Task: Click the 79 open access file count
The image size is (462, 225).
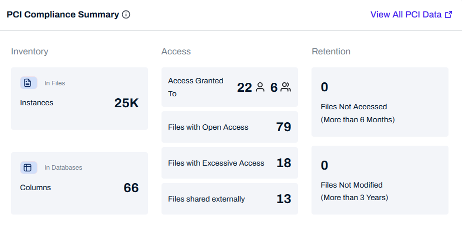Action: coord(283,127)
